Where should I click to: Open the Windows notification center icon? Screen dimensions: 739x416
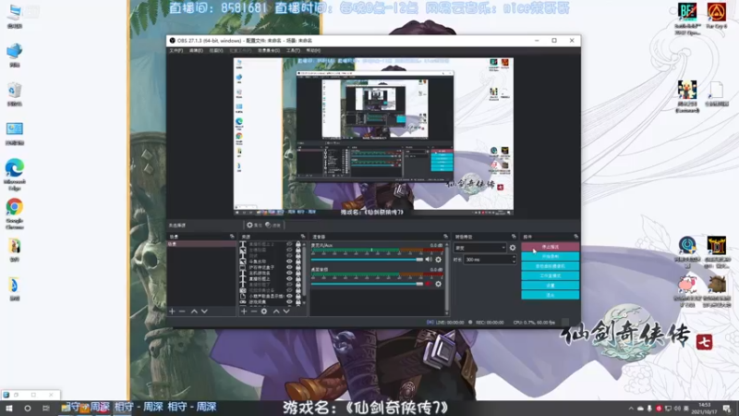pos(727,409)
